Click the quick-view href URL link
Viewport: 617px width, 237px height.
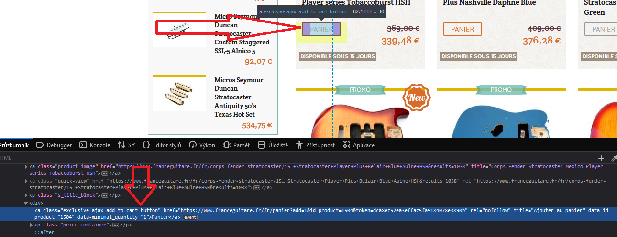coord(283,181)
